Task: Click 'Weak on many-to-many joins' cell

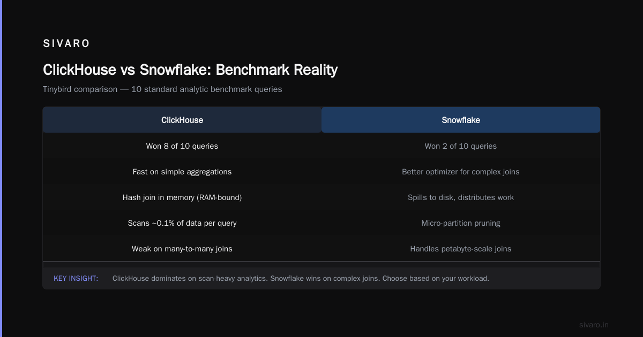Action: point(182,249)
